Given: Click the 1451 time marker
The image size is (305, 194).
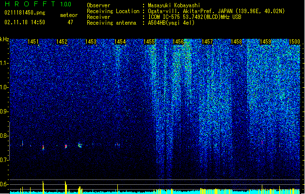Looking at the screenshot, I should point(33,42).
